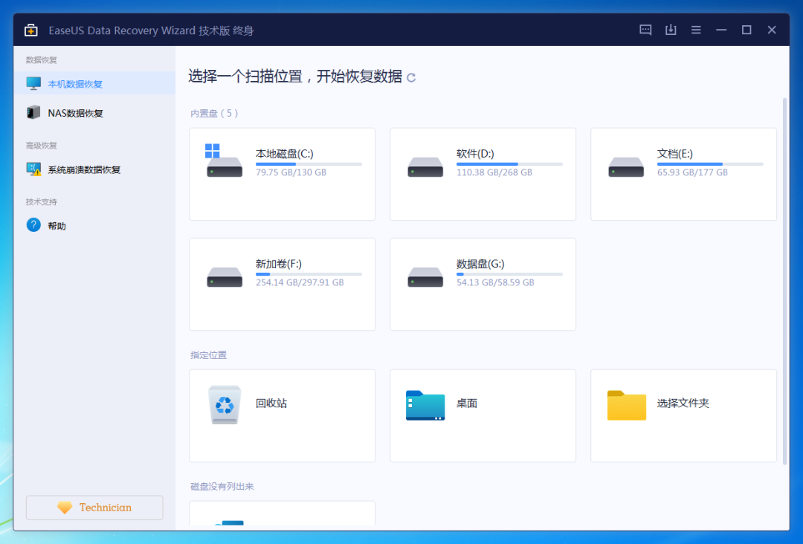Screen dimensions: 803x544
Task: Click the desktop folder icon
Action: [x=425, y=405]
